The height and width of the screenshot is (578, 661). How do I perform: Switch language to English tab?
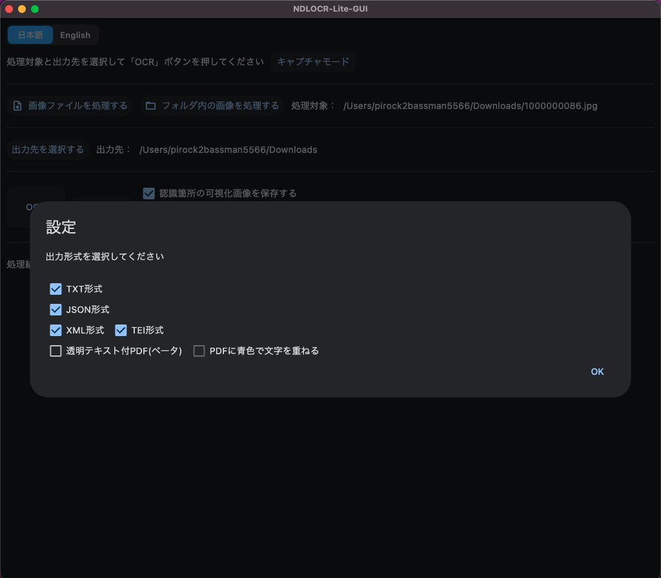[x=75, y=35]
